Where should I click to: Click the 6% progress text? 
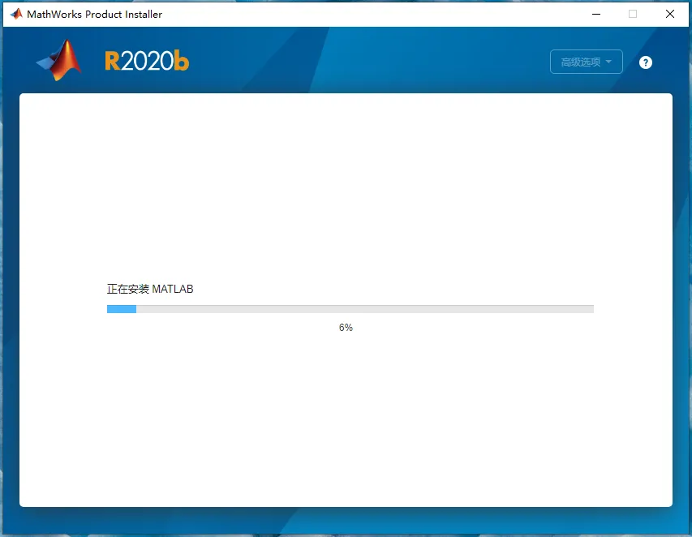coord(346,328)
